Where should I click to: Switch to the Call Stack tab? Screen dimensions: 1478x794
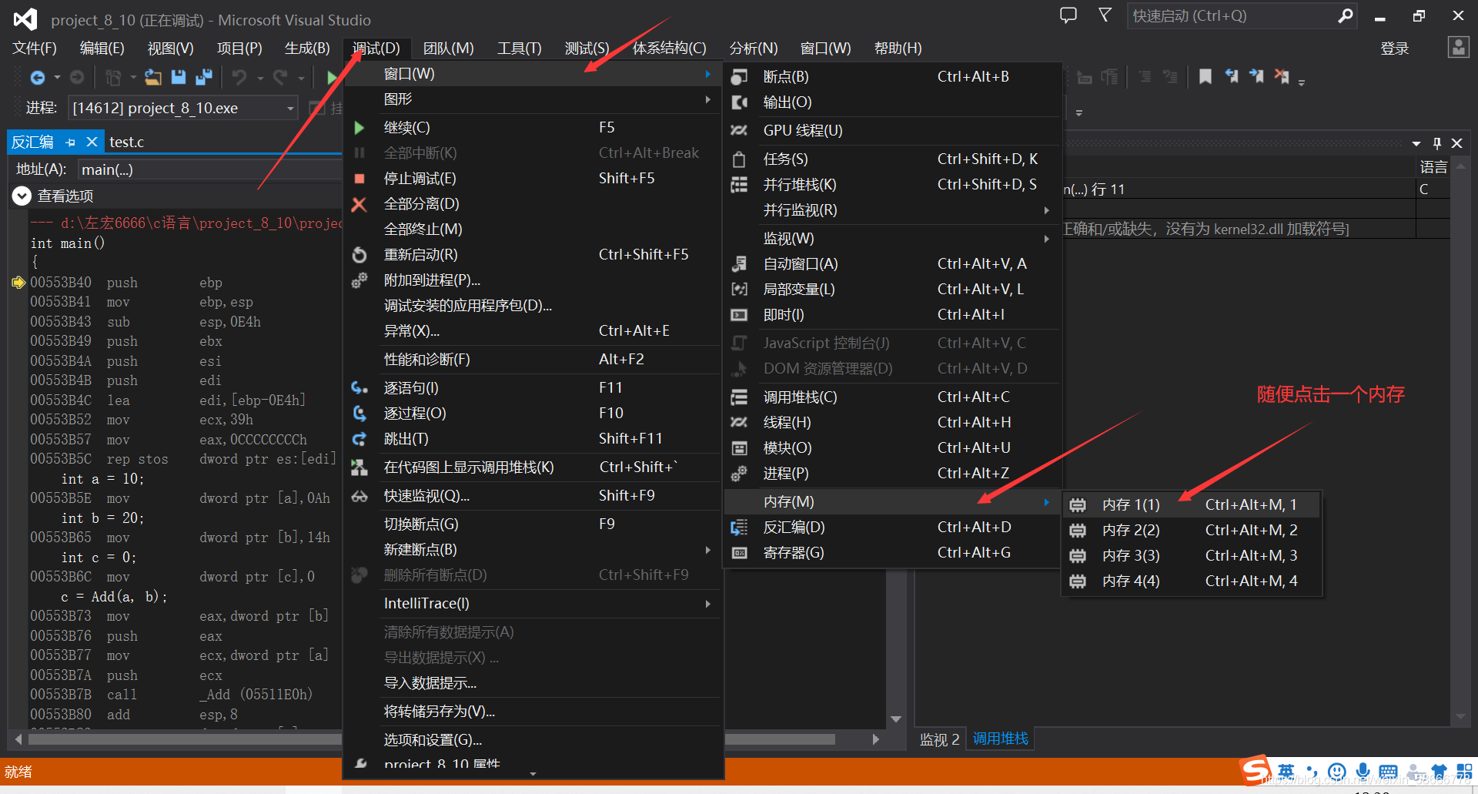(1000, 739)
